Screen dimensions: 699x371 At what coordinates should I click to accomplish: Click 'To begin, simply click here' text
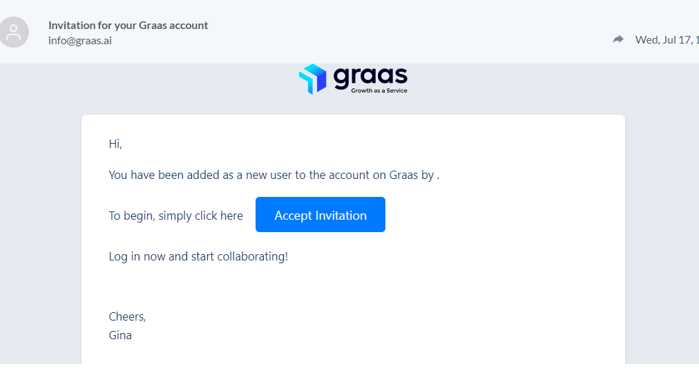coord(175,216)
